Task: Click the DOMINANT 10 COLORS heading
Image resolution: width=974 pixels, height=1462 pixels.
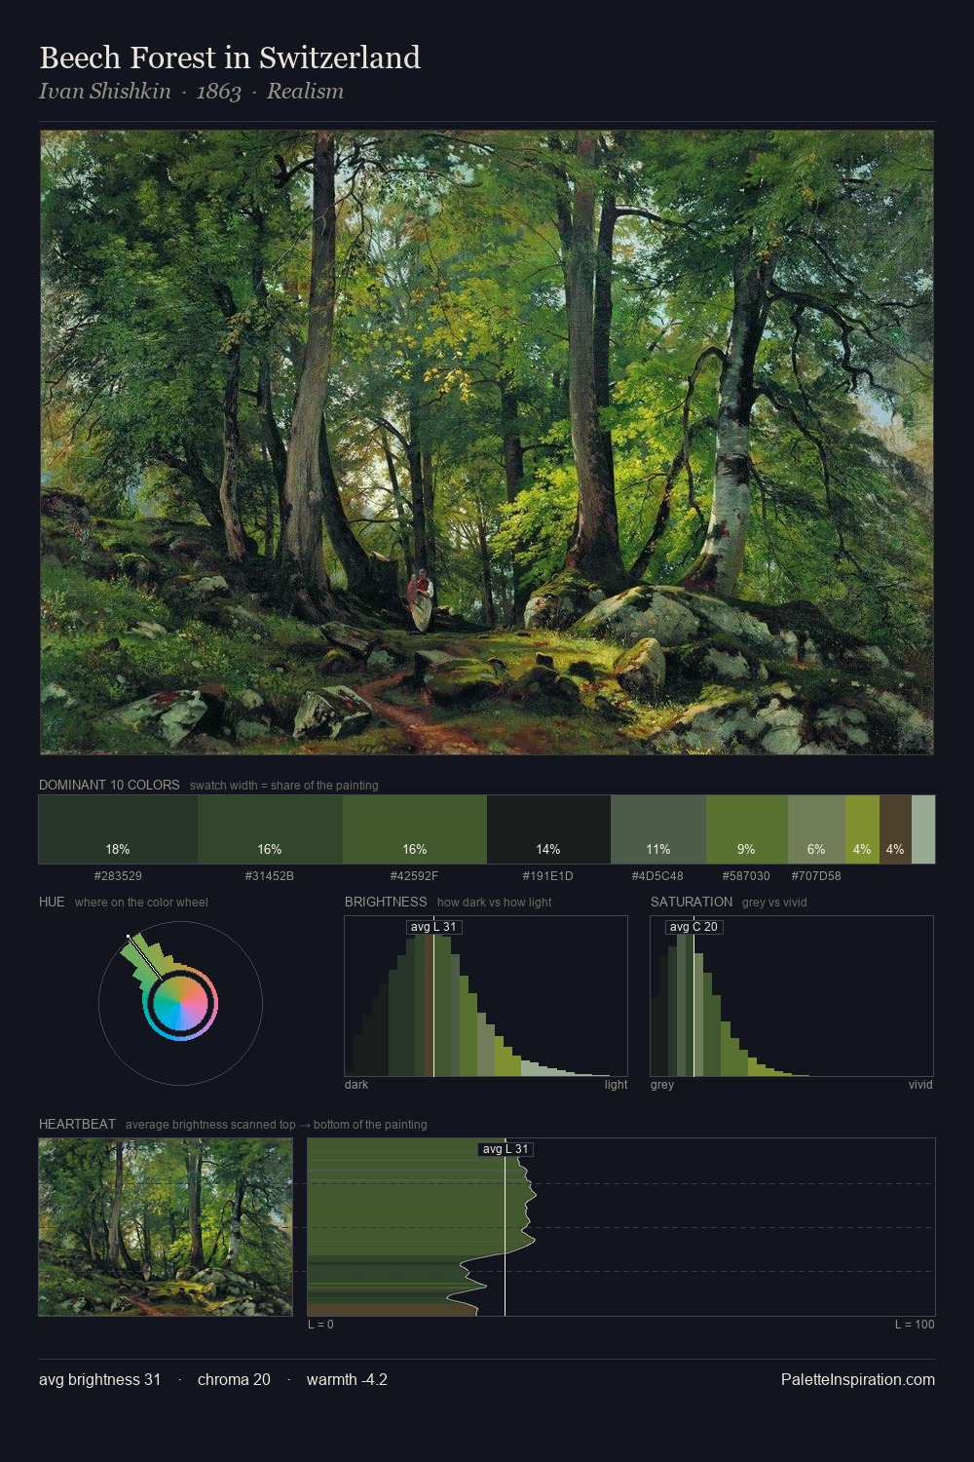Action: pos(109,785)
